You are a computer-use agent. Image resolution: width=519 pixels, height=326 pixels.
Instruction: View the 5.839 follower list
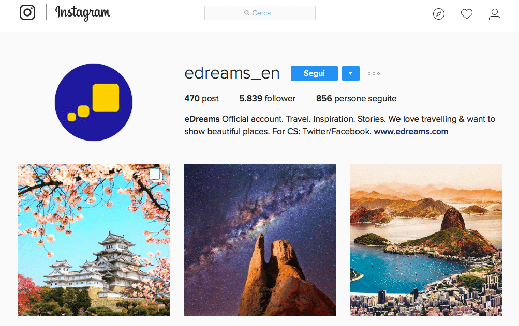coord(267,99)
